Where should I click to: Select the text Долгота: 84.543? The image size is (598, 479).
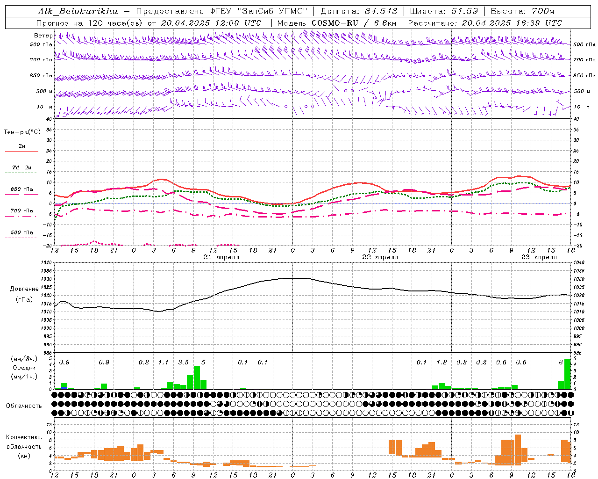point(359,11)
